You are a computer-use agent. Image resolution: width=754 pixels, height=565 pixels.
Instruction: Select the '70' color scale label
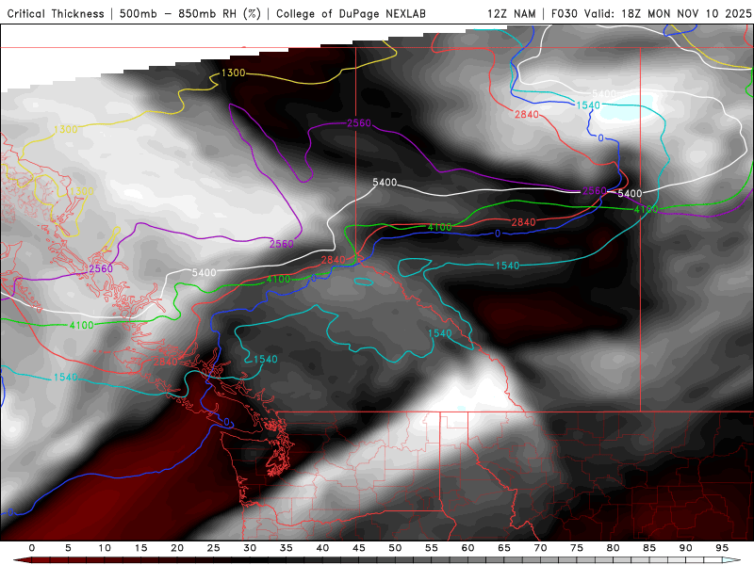540,548
